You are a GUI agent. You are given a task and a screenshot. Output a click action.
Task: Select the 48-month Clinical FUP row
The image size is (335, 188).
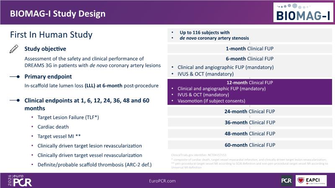[250, 134]
